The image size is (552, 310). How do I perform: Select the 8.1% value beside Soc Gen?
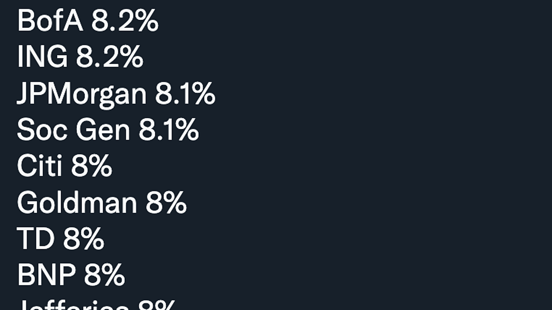[168, 130]
